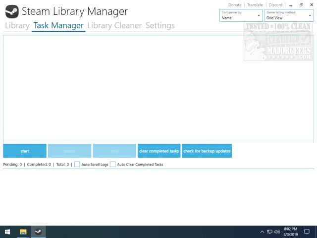Enable the Auto Scroll Logs checkbox
The height and width of the screenshot is (238, 317).
(x=77, y=164)
